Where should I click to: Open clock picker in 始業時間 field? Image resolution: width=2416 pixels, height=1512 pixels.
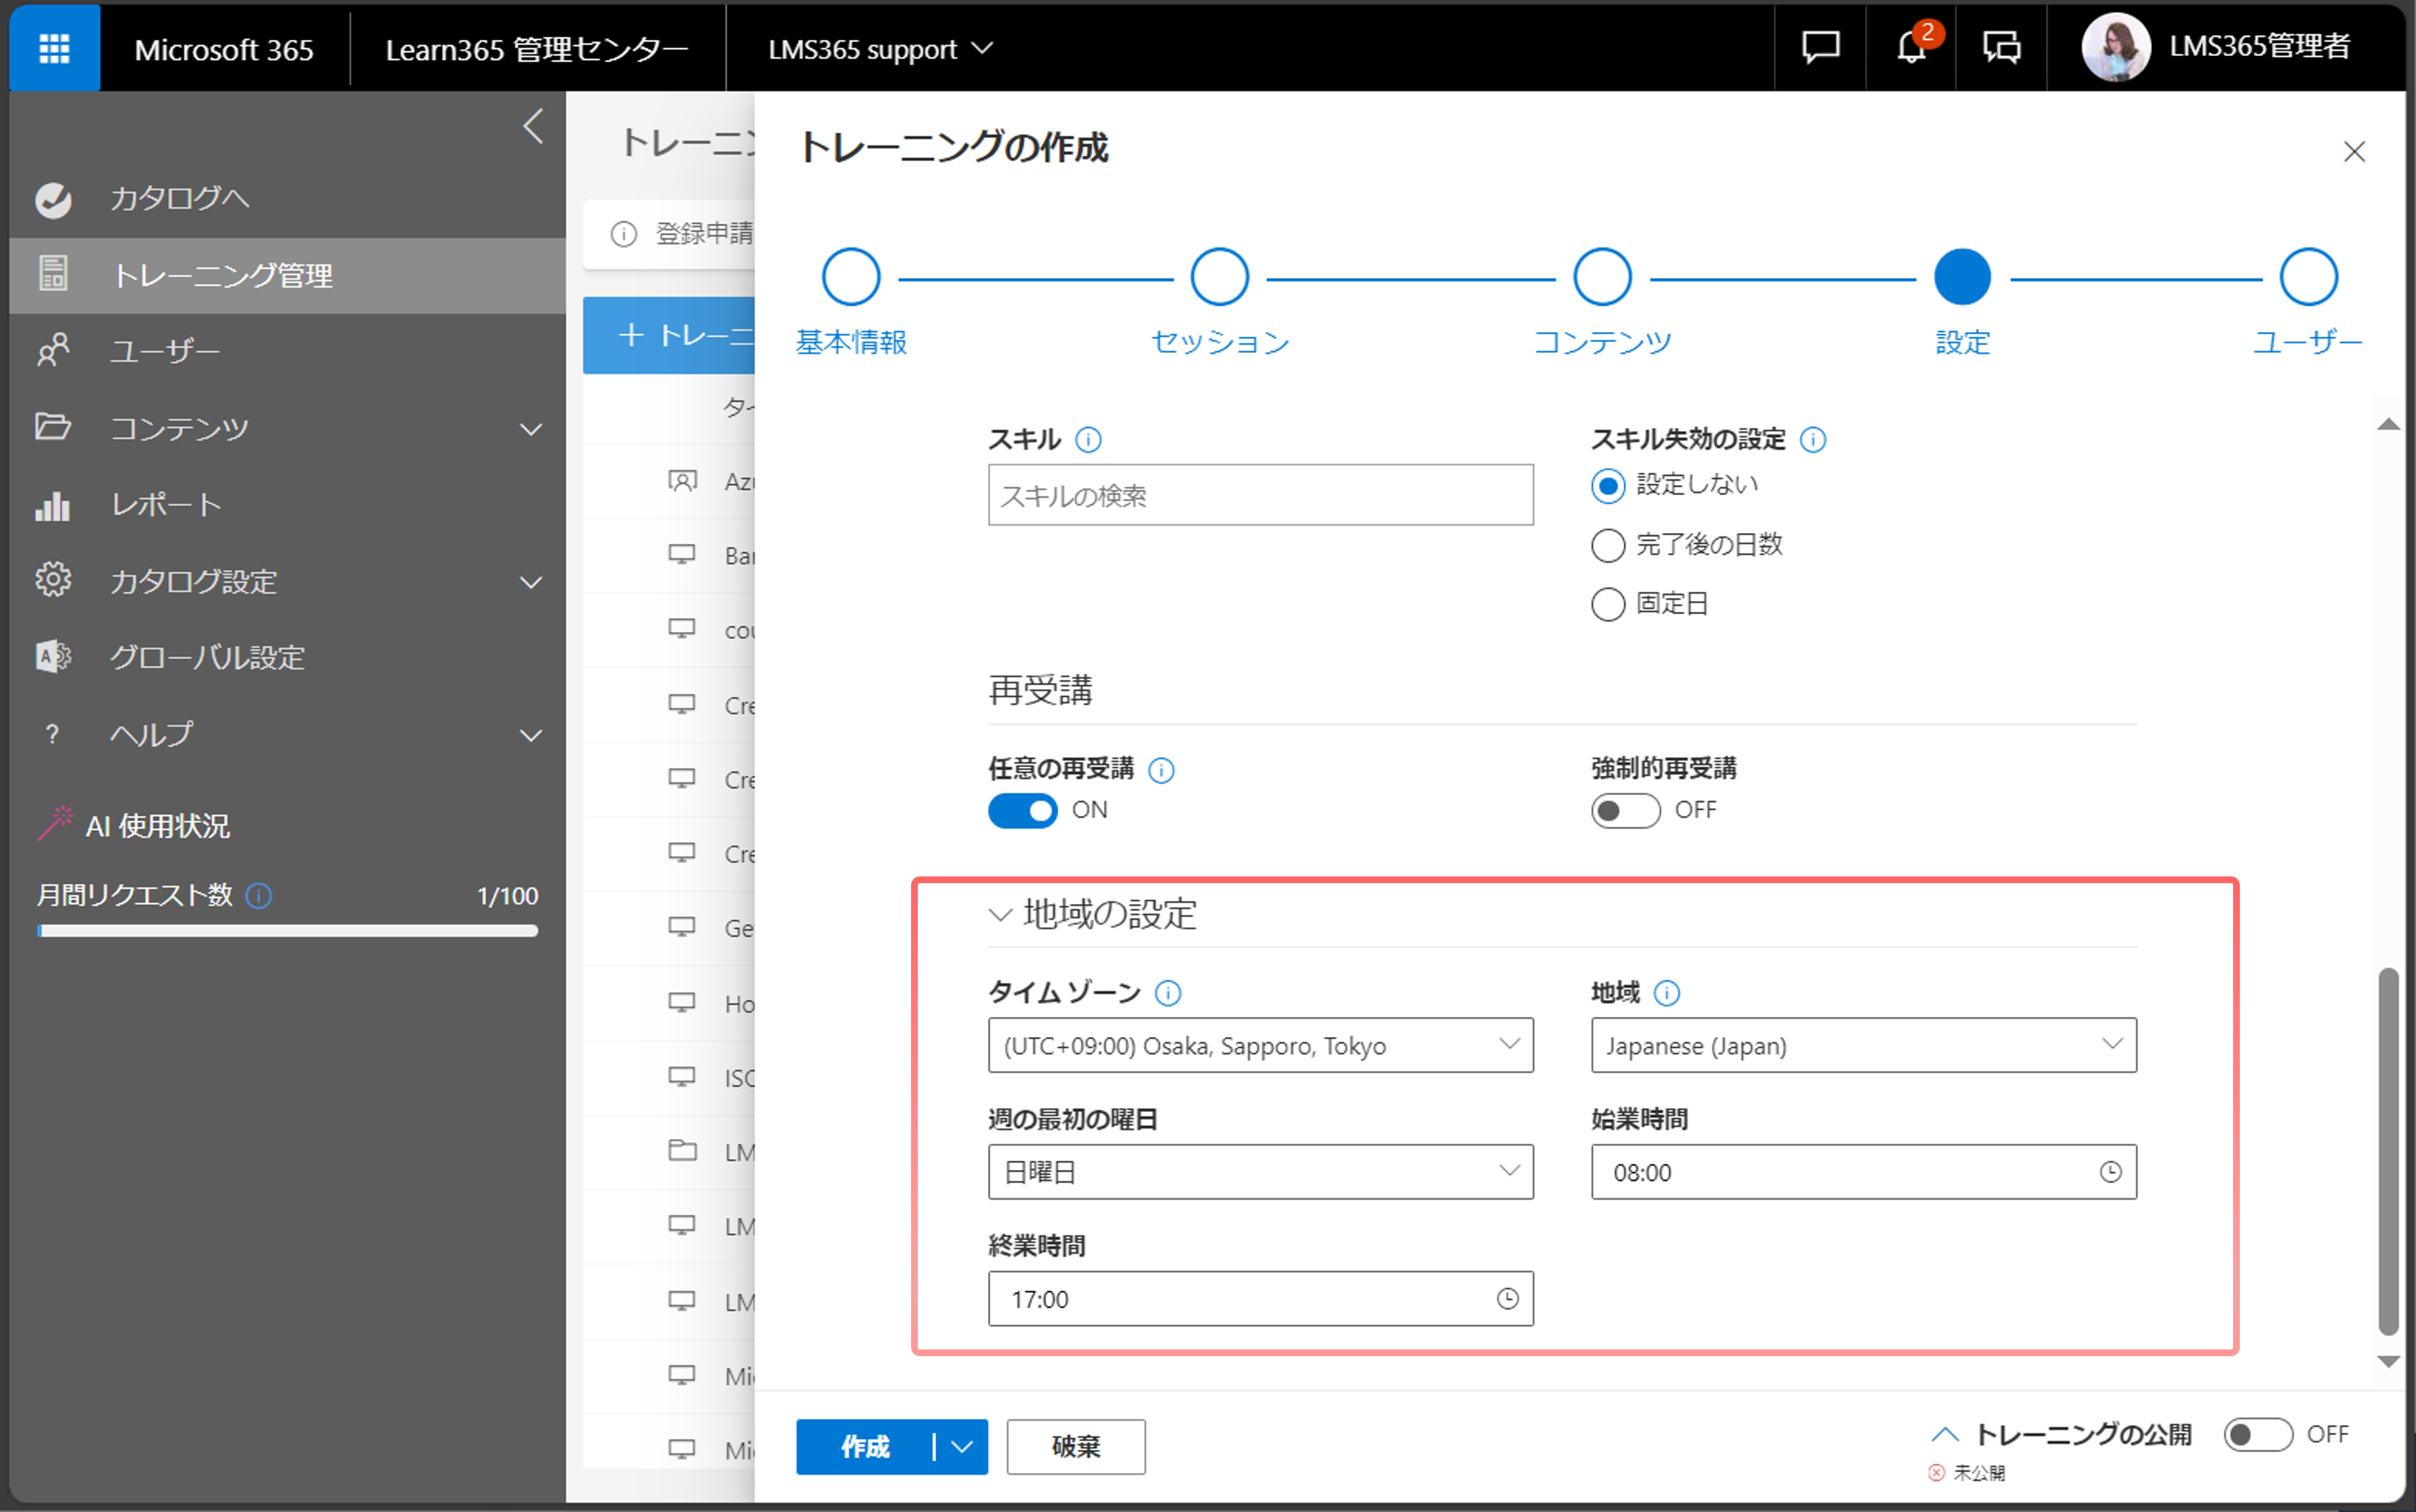pos(2110,1172)
